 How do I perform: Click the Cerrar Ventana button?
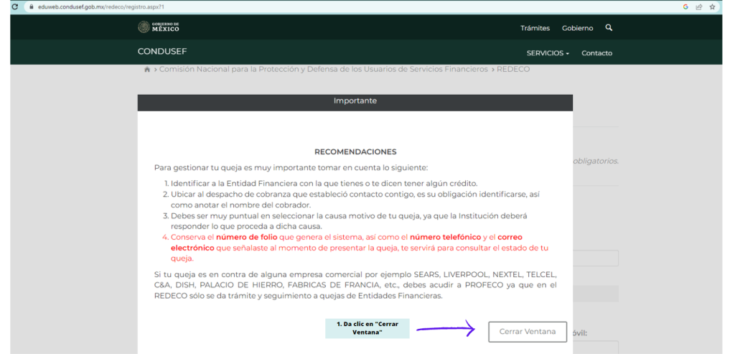[x=528, y=332]
